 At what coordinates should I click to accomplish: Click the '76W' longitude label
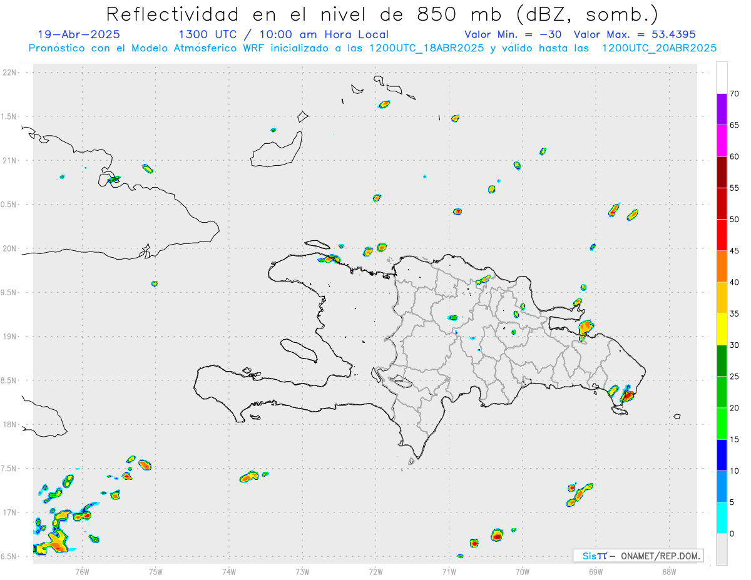82,571
